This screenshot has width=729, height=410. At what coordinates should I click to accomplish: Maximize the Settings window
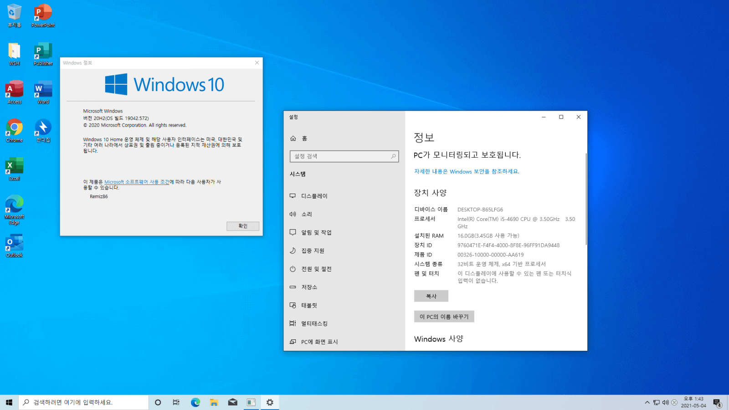[561, 117]
